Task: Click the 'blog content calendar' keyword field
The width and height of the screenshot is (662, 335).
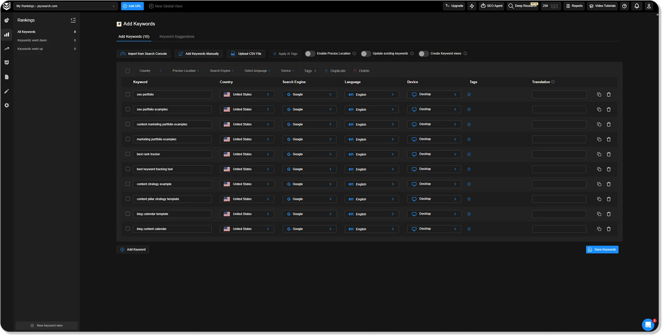Action: (x=172, y=229)
